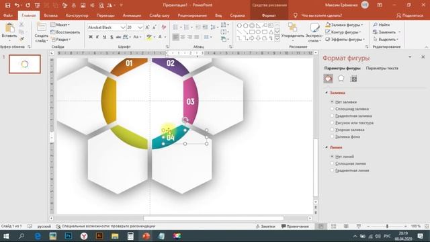
Task: Switch to the Анимация ribbon tab
Action: pyautogui.click(x=132, y=15)
